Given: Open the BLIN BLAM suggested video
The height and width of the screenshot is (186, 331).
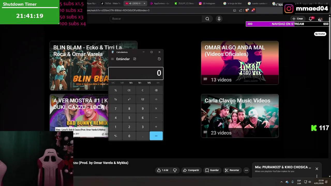Looking at the screenshot, I should (x=79, y=66).
